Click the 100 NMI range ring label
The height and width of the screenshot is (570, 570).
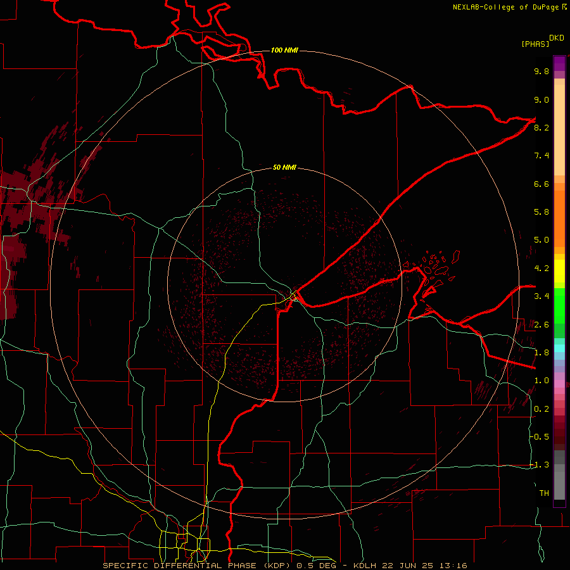tap(284, 50)
